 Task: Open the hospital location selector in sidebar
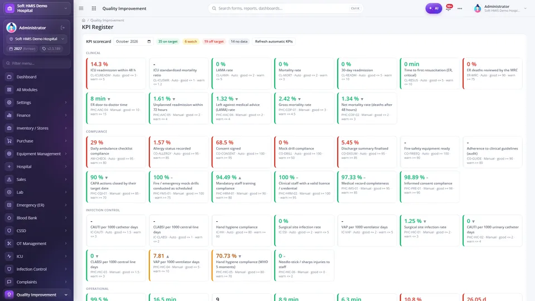click(x=37, y=39)
